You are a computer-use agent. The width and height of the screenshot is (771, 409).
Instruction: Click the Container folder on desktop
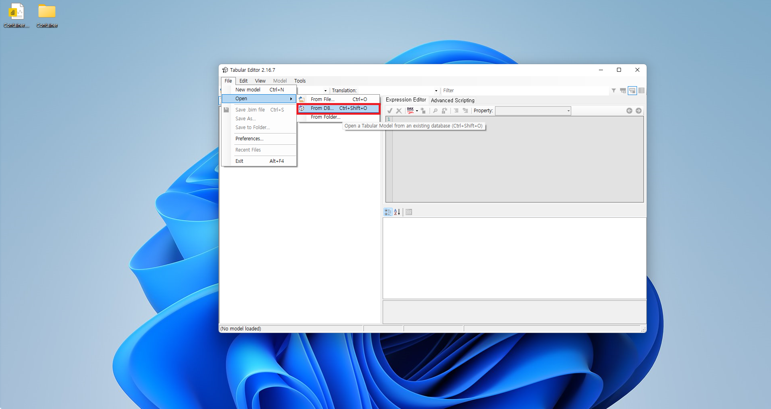click(x=47, y=16)
